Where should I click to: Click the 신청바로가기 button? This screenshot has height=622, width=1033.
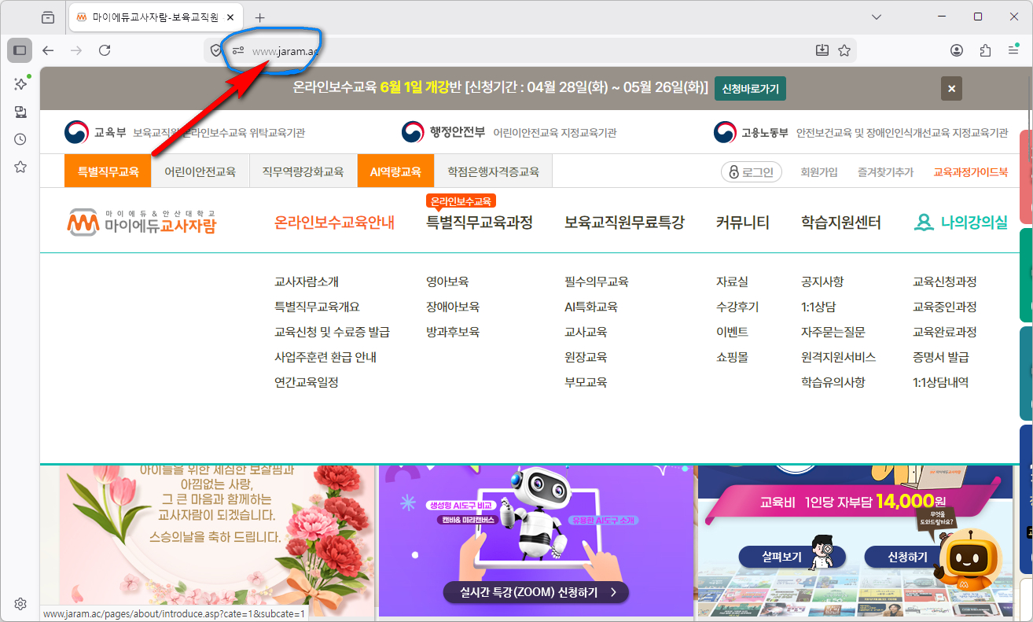750,89
